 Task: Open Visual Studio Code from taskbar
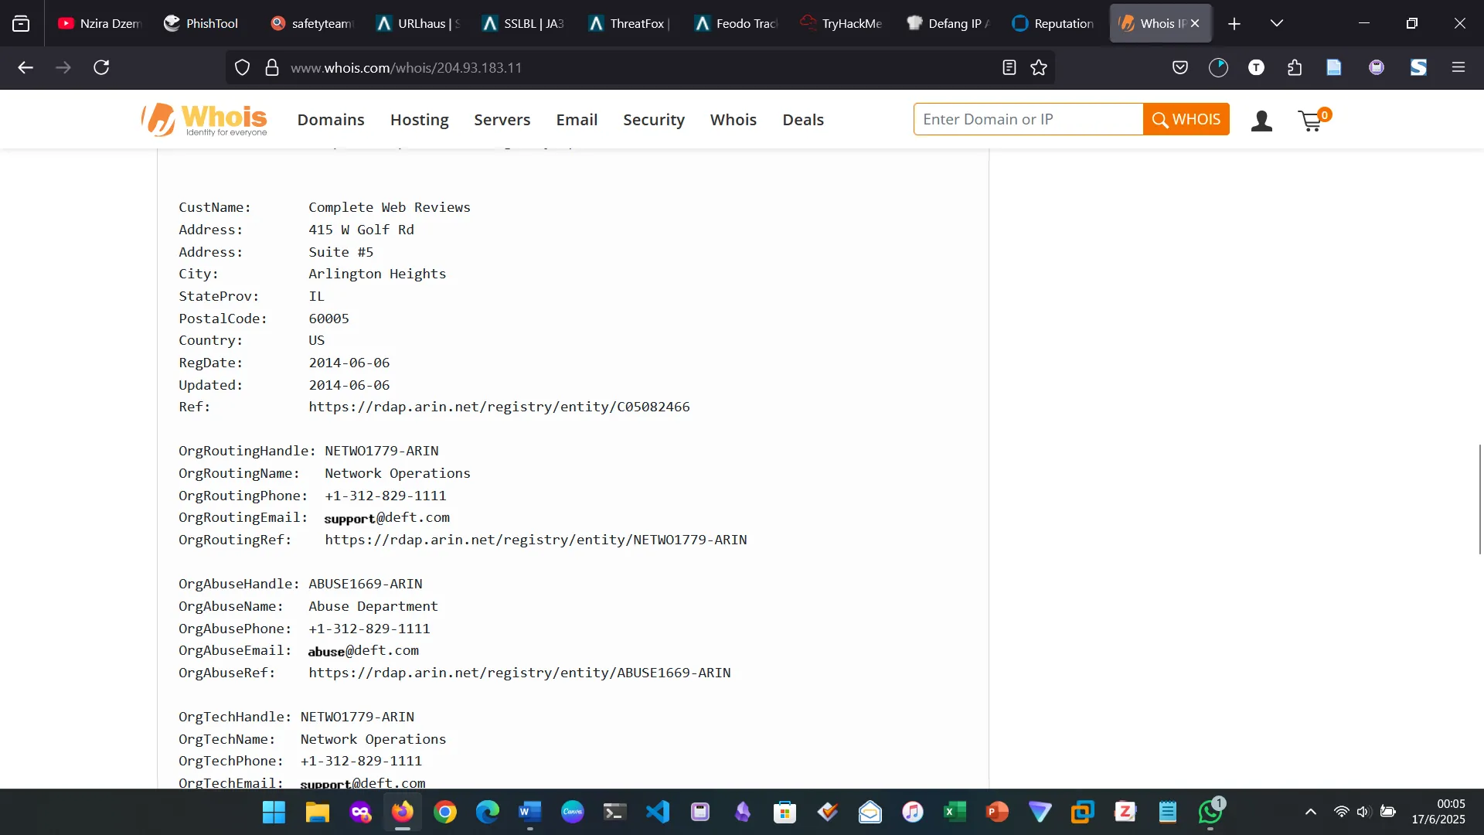(x=657, y=812)
